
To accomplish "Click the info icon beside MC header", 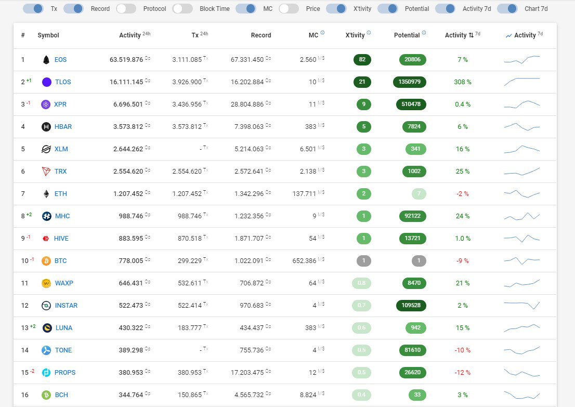I will pos(322,33).
